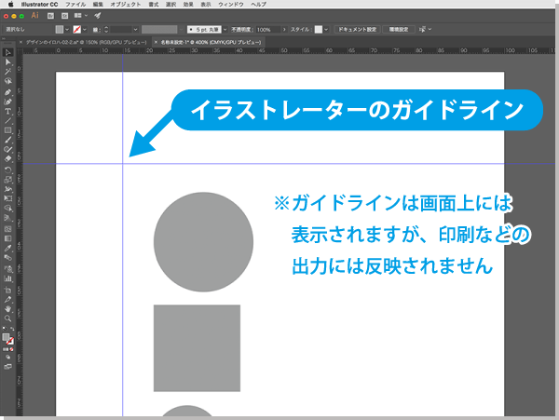Open Adobe Stock via St icon
This screenshot has width=559, height=420.
click(64, 16)
